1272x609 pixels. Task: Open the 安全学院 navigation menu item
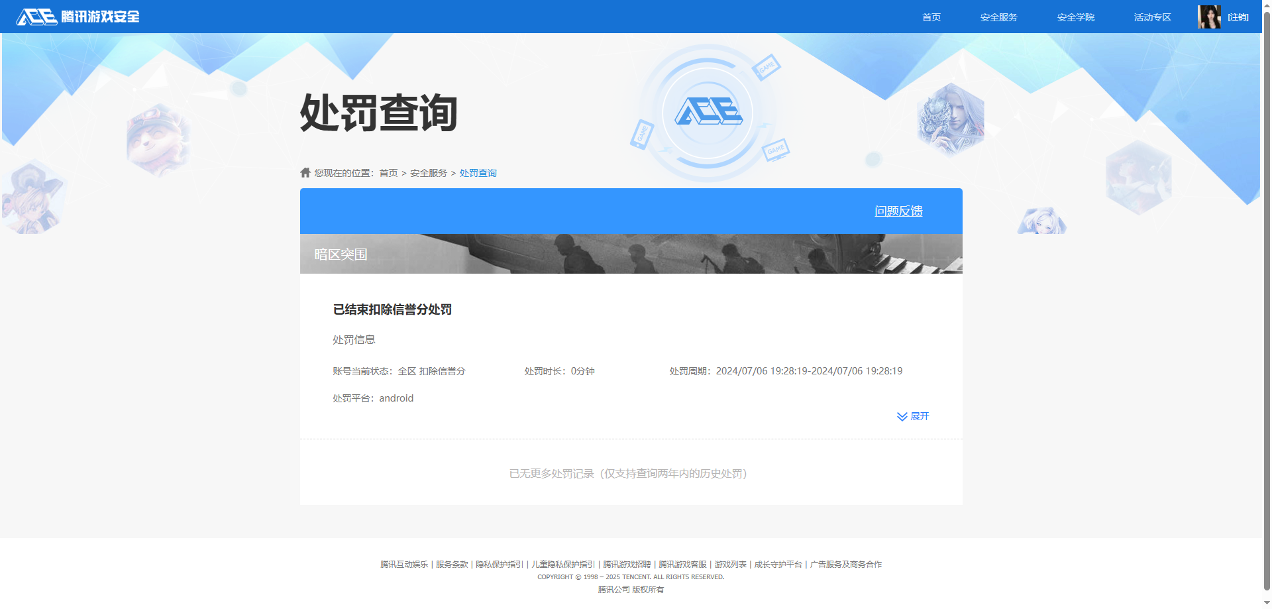1076,17
